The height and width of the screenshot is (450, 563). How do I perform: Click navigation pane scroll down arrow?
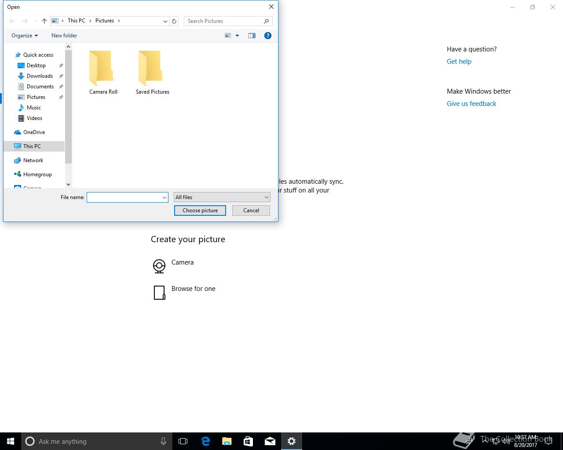click(x=68, y=185)
